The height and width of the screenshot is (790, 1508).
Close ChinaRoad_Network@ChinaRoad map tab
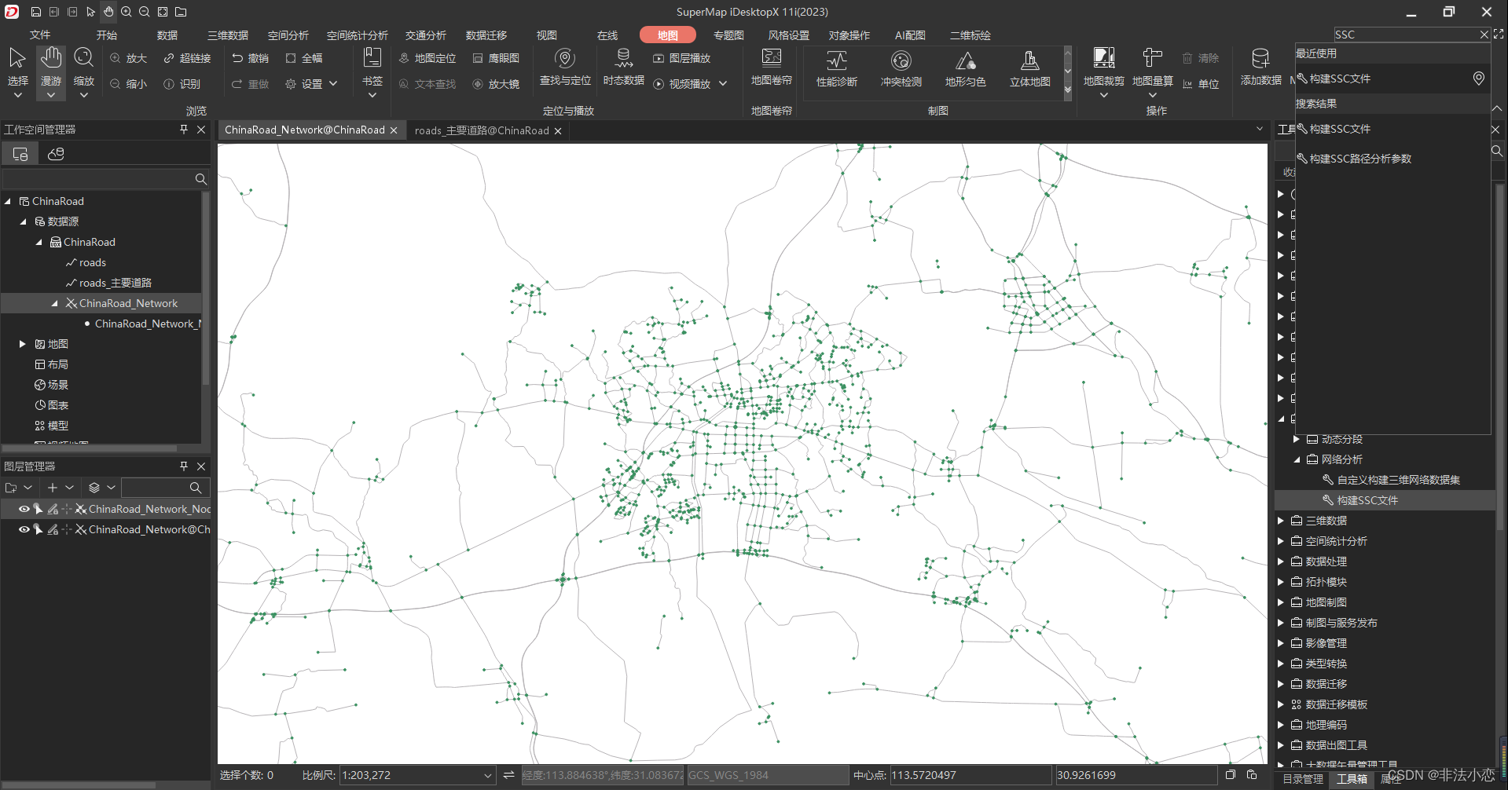point(394,130)
